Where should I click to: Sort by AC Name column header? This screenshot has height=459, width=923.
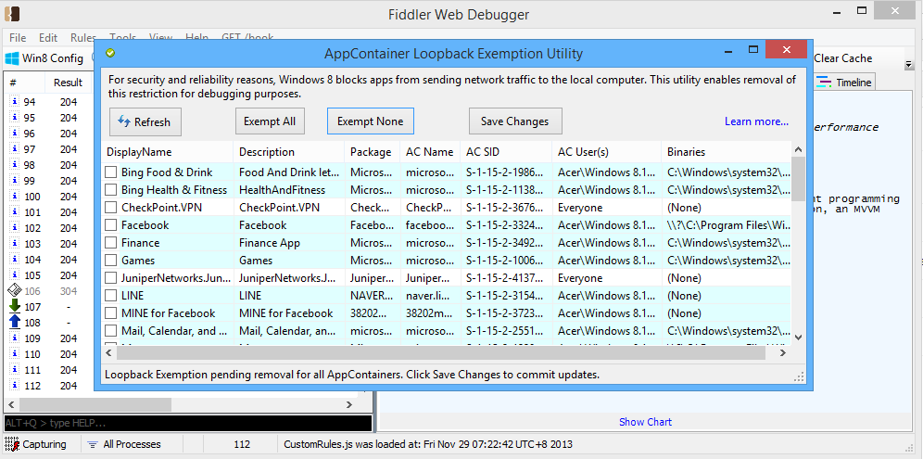pos(430,152)
